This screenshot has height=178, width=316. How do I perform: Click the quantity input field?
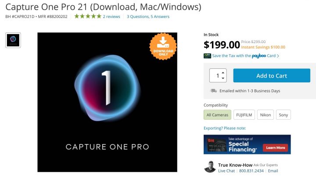click(x=215, y=75)
